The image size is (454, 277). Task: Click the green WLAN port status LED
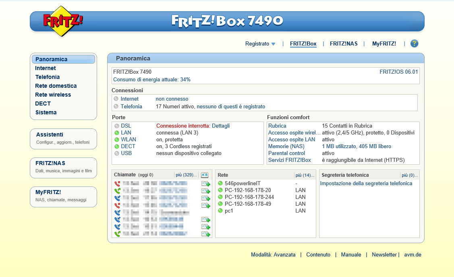(x=117, y=140)
